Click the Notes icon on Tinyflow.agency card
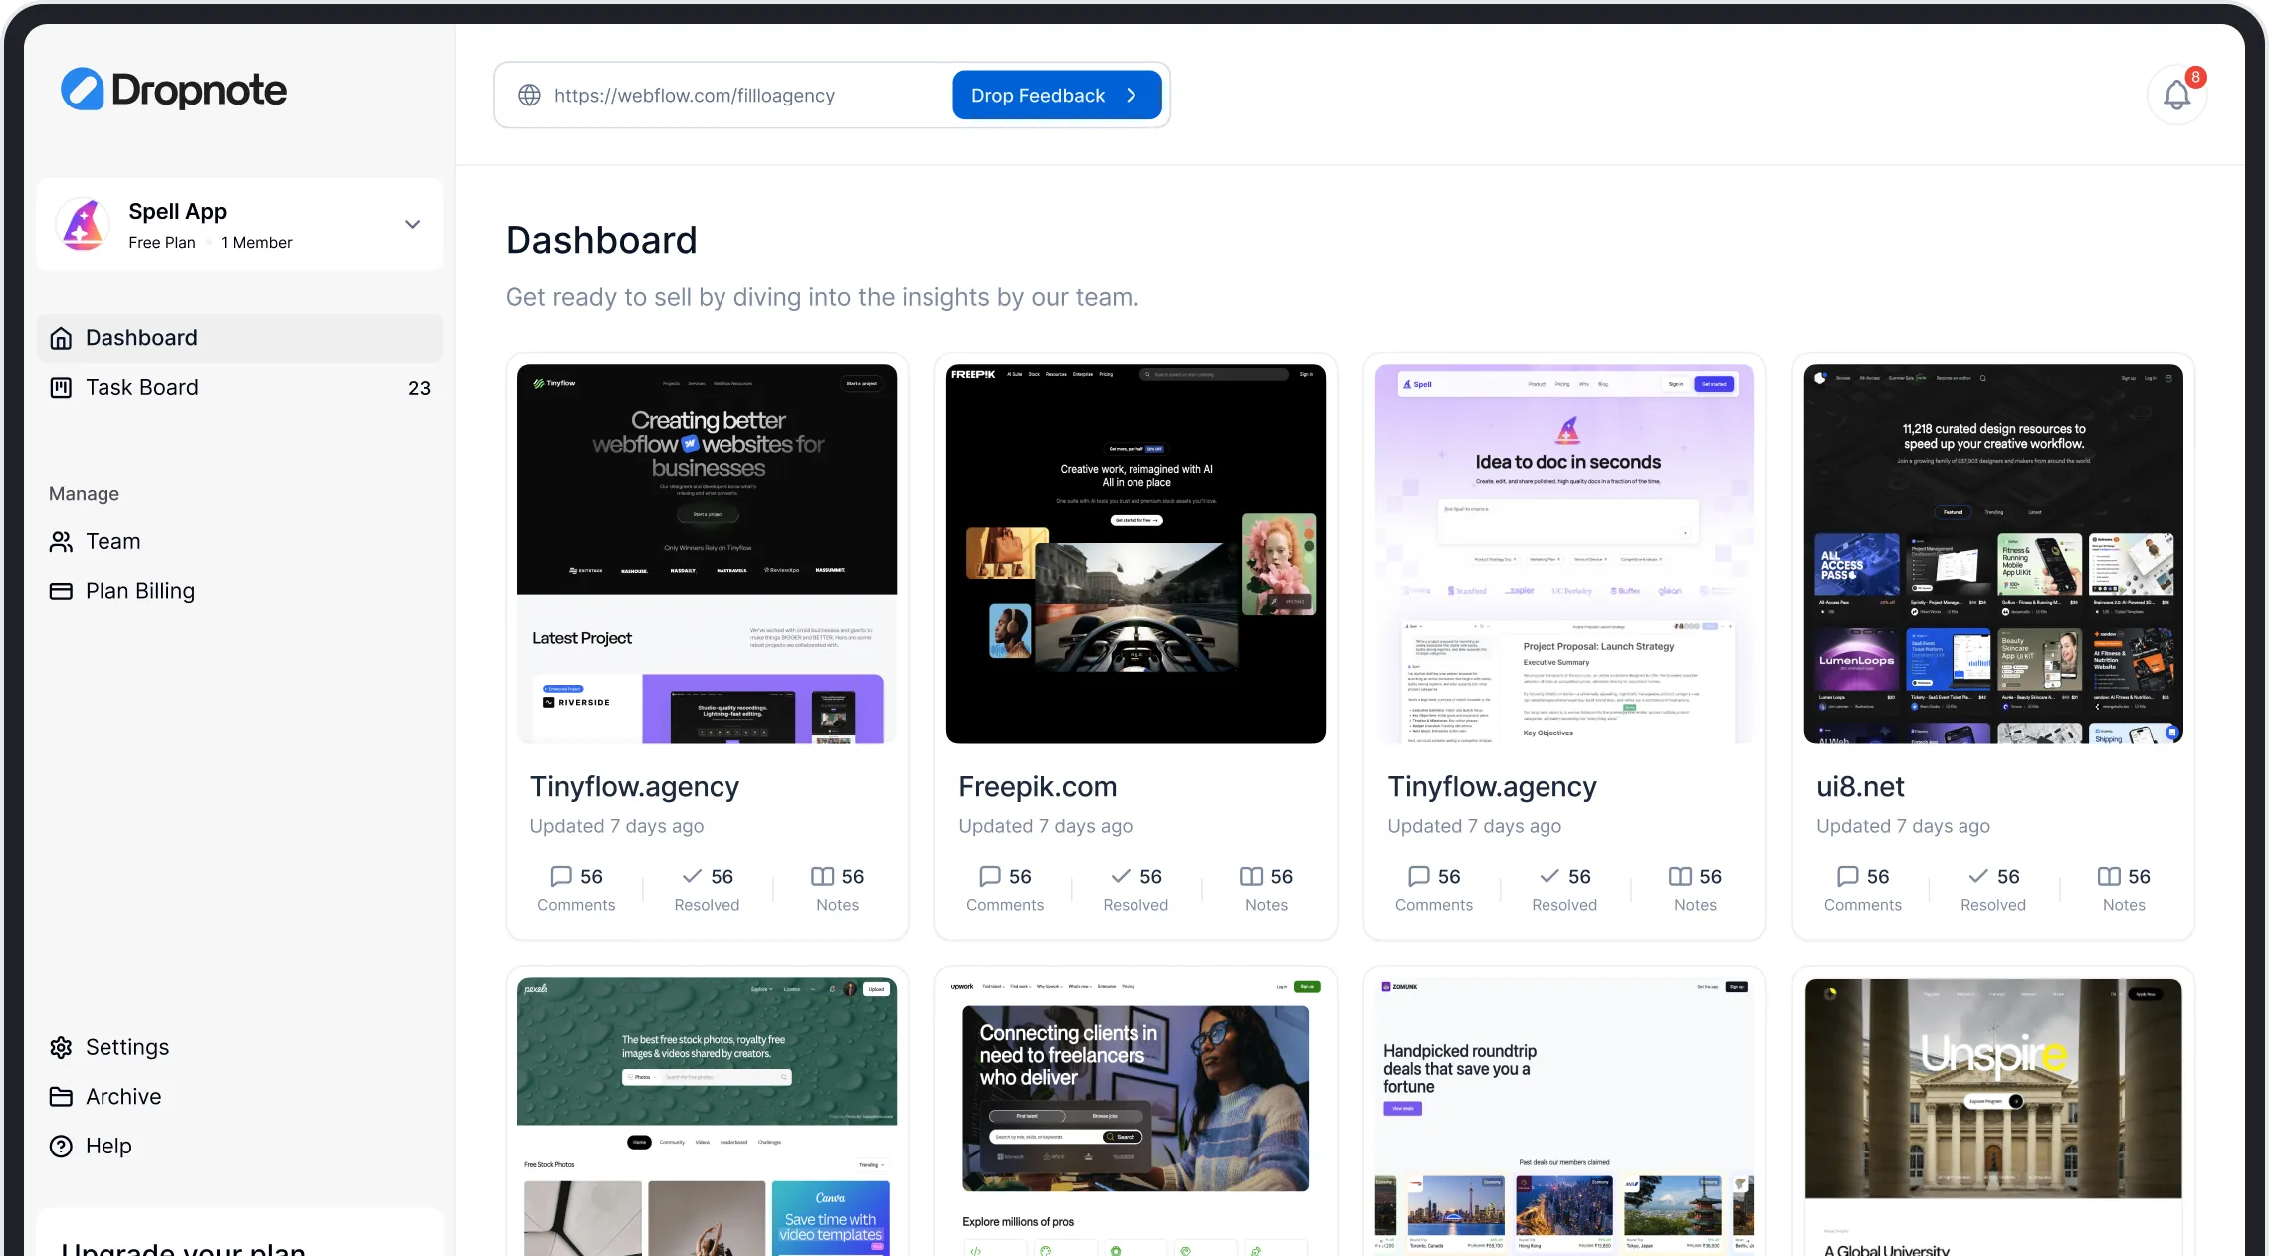Screen dimensions: 2269x1256 point(822,877)
